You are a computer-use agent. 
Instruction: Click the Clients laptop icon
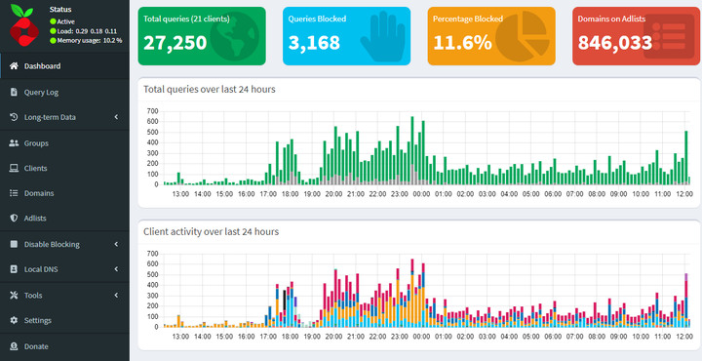[14, 168]
